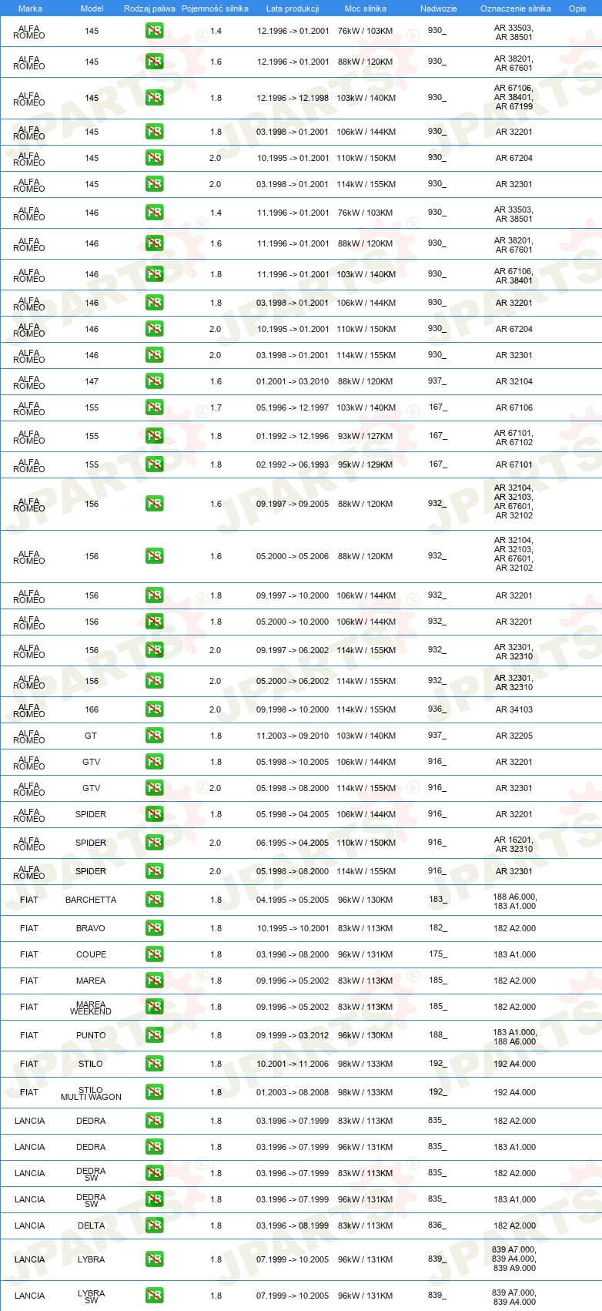Viewport: 602px width, 1311px height.
Task: Click fuel icon in Fiat Bravo row
Action: tap(155, 929)
